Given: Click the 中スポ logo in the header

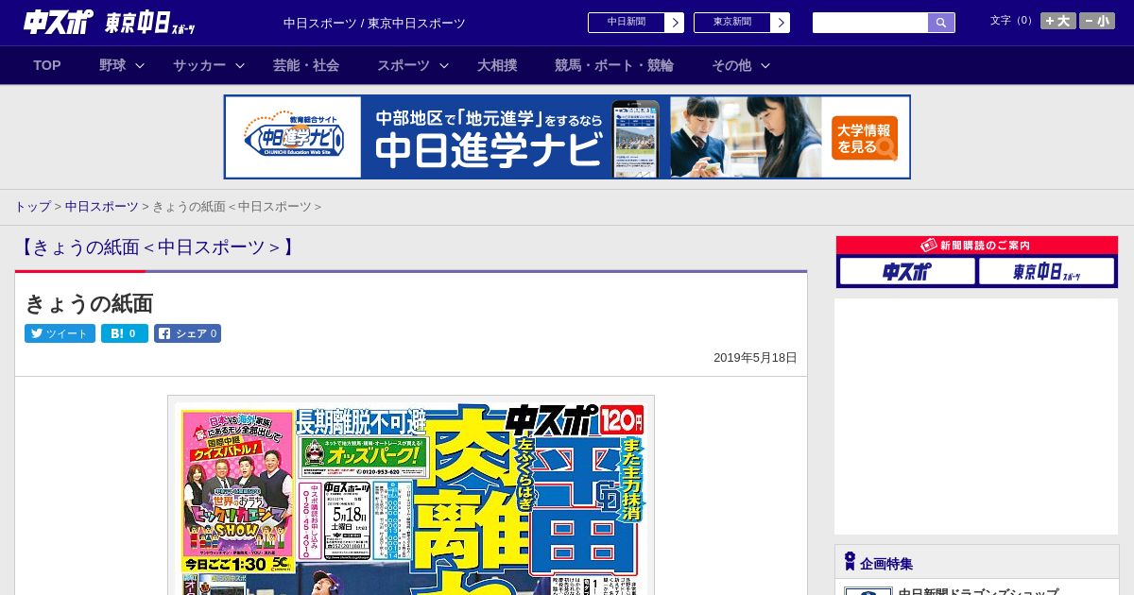Looking at the screenshot, I should pyautogui.click(x=59, y=22).
